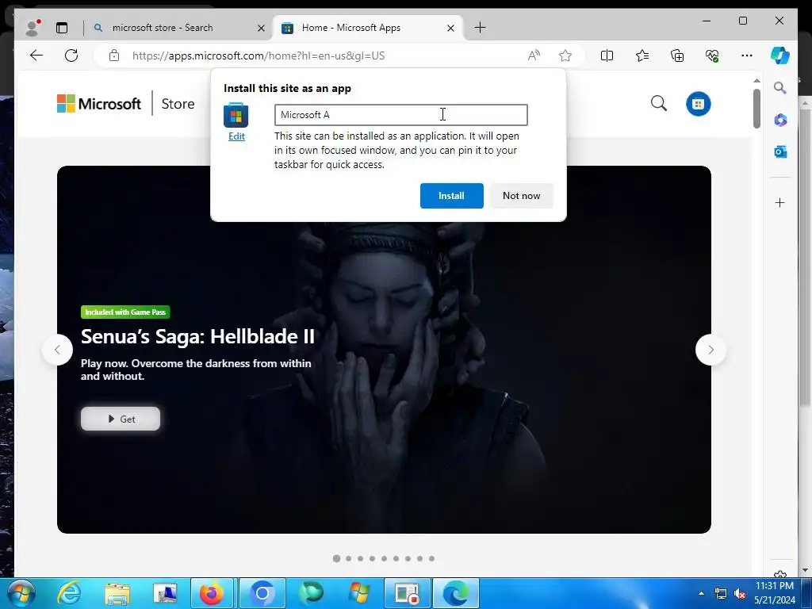812x609 pixels.
Task: Open Edge Settings and more menu
Action: 747,56
